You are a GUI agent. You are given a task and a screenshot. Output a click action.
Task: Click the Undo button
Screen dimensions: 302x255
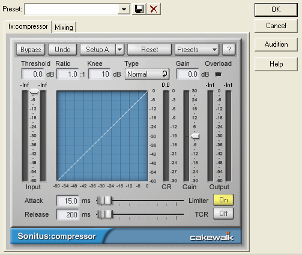click(x=62, y=50)
